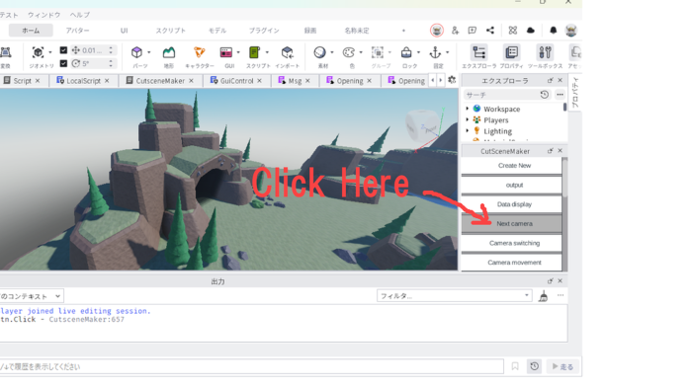Switch to the プラグイン ribbon tab

tap(264, 31)
